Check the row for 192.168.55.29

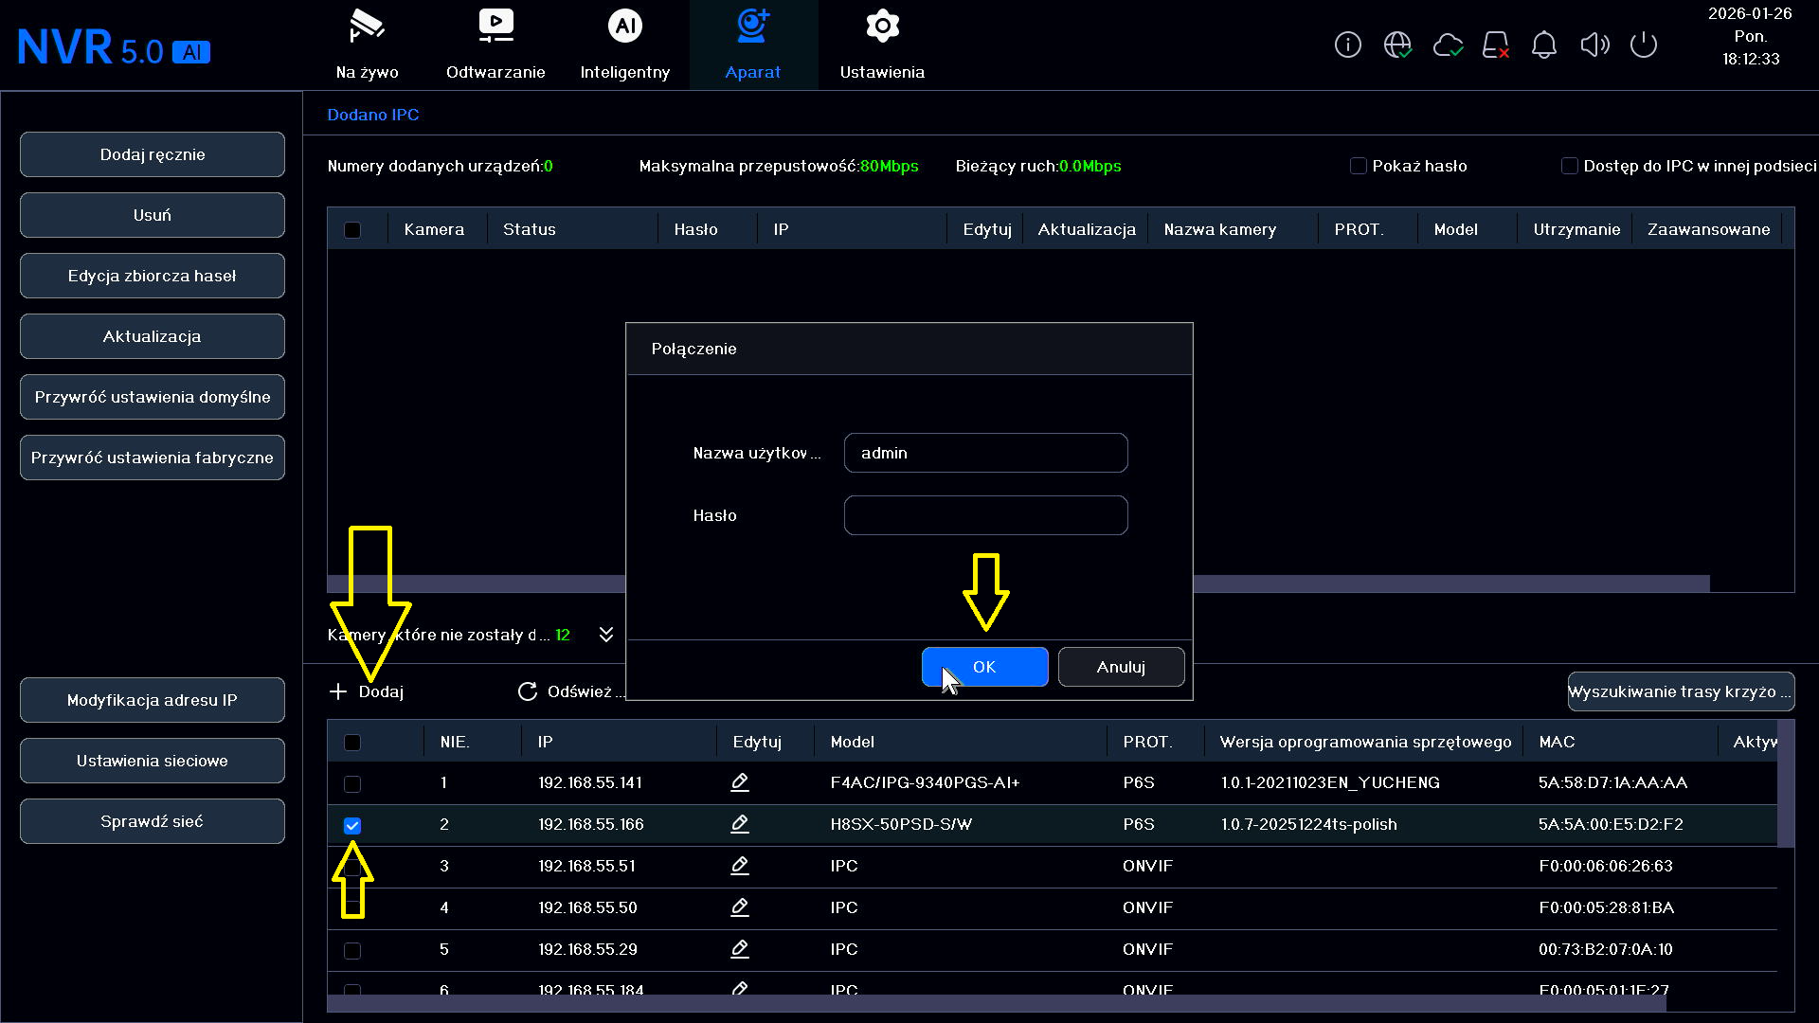point(352,951)
